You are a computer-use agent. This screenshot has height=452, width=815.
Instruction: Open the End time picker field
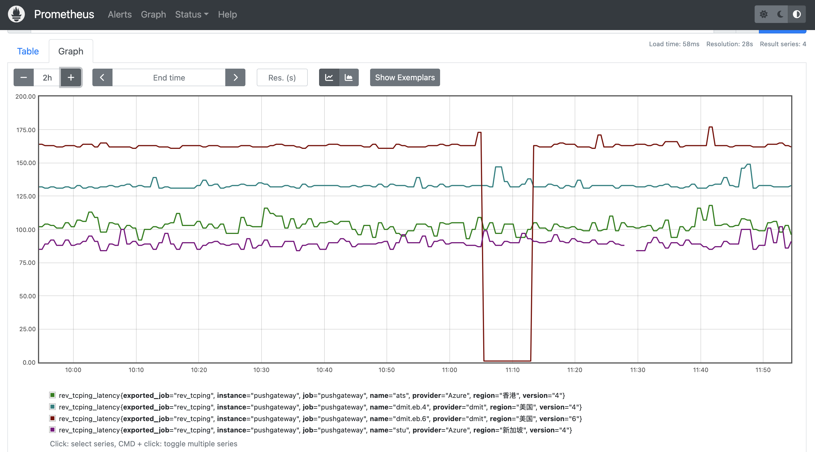point(169,77)
